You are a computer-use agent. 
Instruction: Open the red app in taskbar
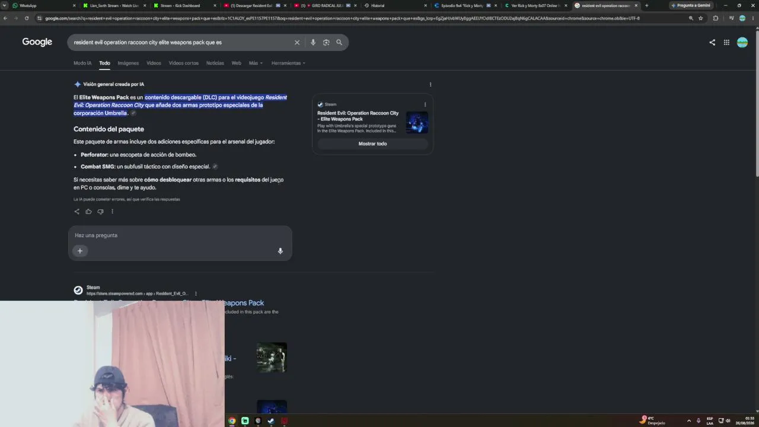284,420
